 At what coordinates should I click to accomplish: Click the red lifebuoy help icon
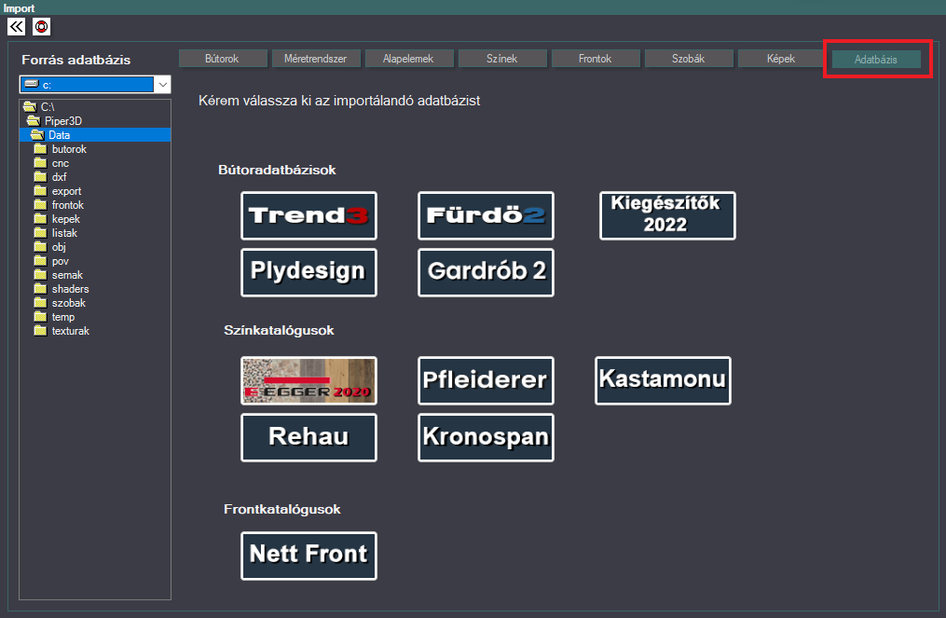41,26
